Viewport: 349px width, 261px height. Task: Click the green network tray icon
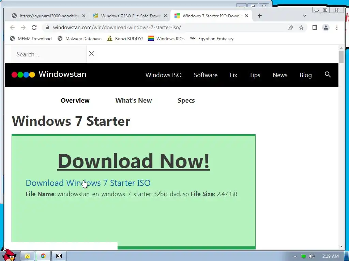pyautogui.click(x=304, y=256)
